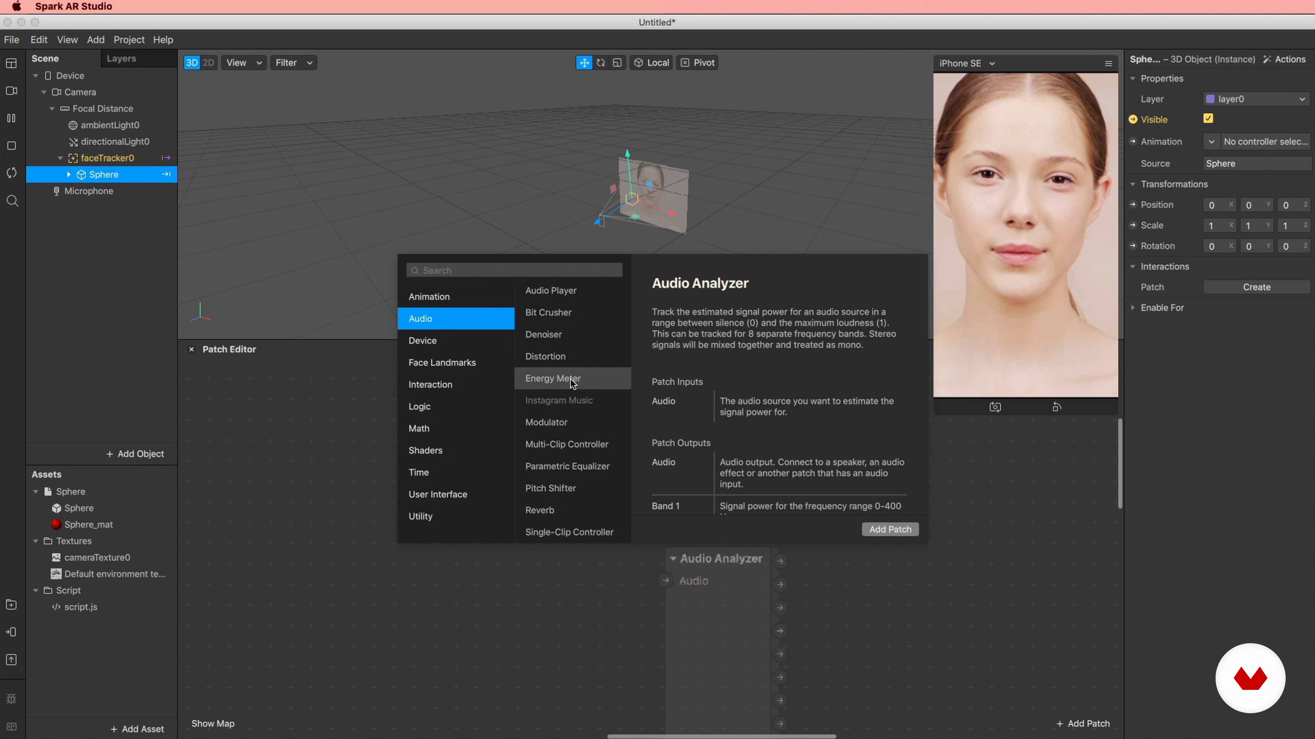This screenshot has width=1315, height=739.
Task: Switch to the Layers tab
Action: (x=121, y=59)
